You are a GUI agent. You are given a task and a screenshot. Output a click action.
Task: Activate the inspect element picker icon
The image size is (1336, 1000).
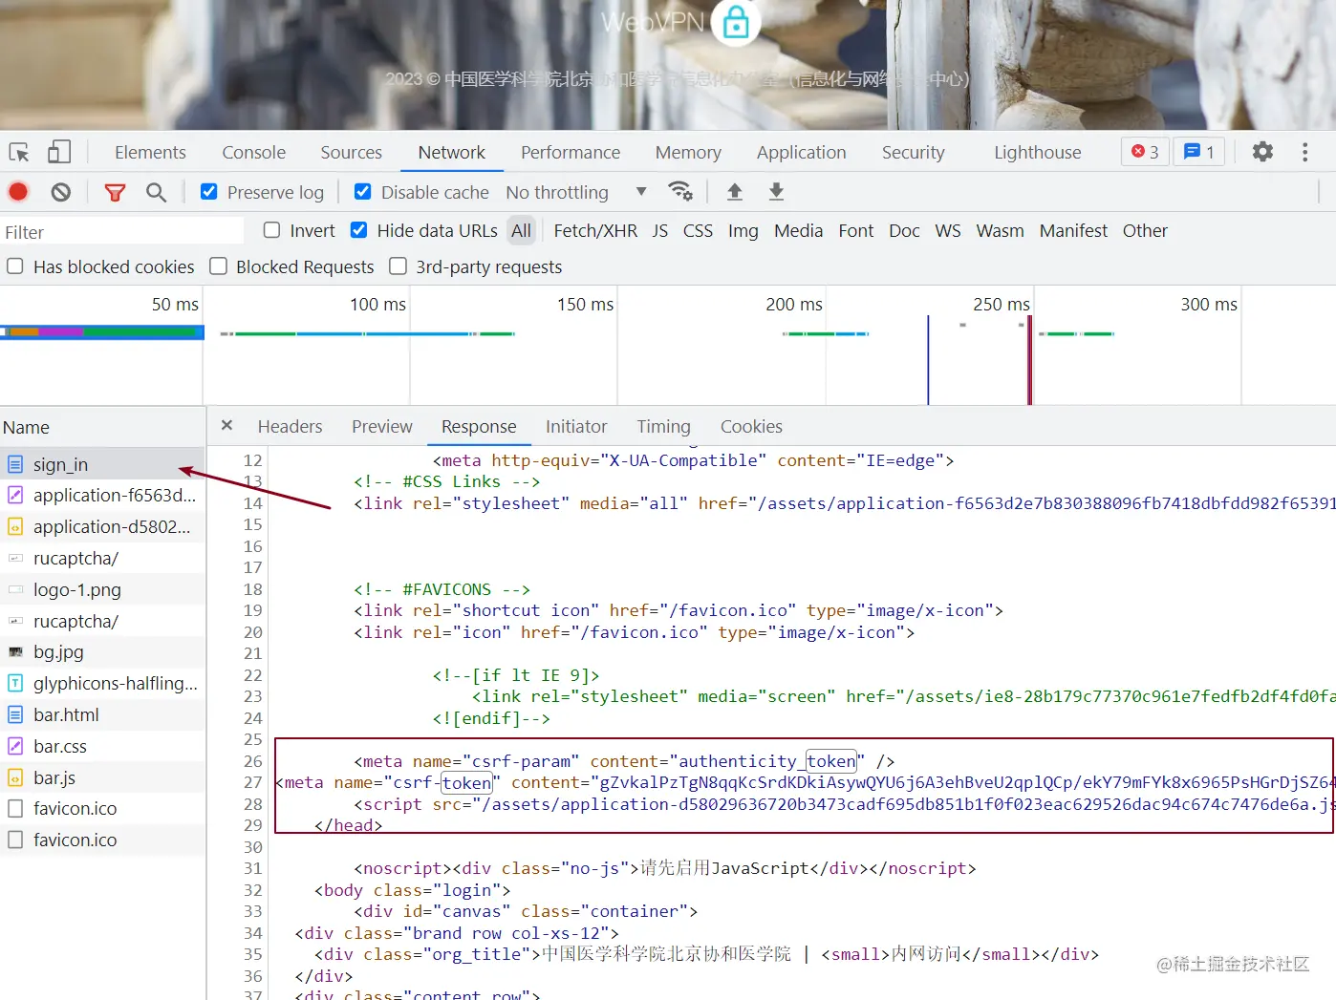tap(19, 152)
